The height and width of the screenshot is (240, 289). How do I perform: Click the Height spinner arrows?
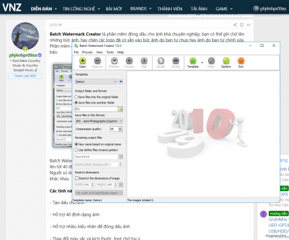point(116,184)
